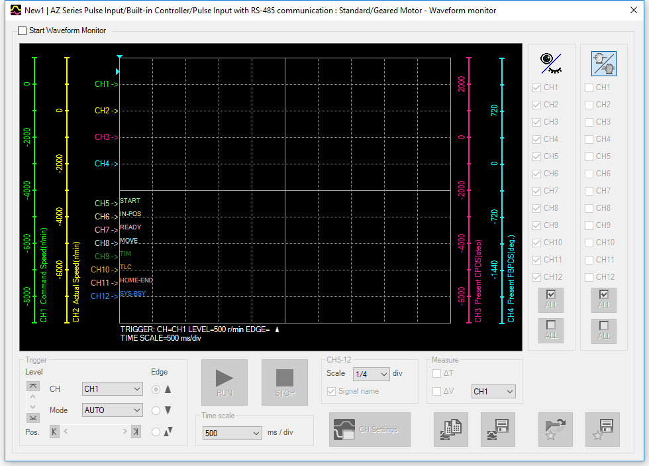Click the trigger level up arrow stepper
649x466 pixels.
(x=32, y=396)
